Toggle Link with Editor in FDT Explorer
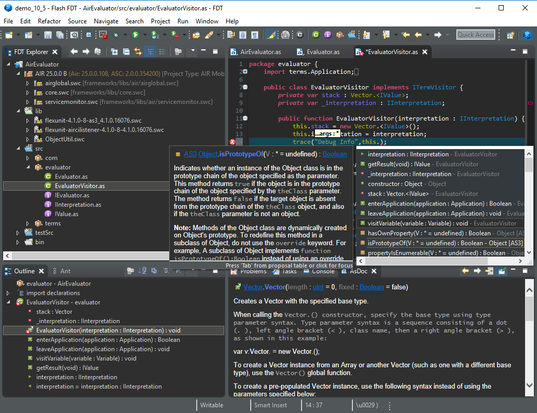The width and height of the screenshot is (537, 413). tap(138, 51)
